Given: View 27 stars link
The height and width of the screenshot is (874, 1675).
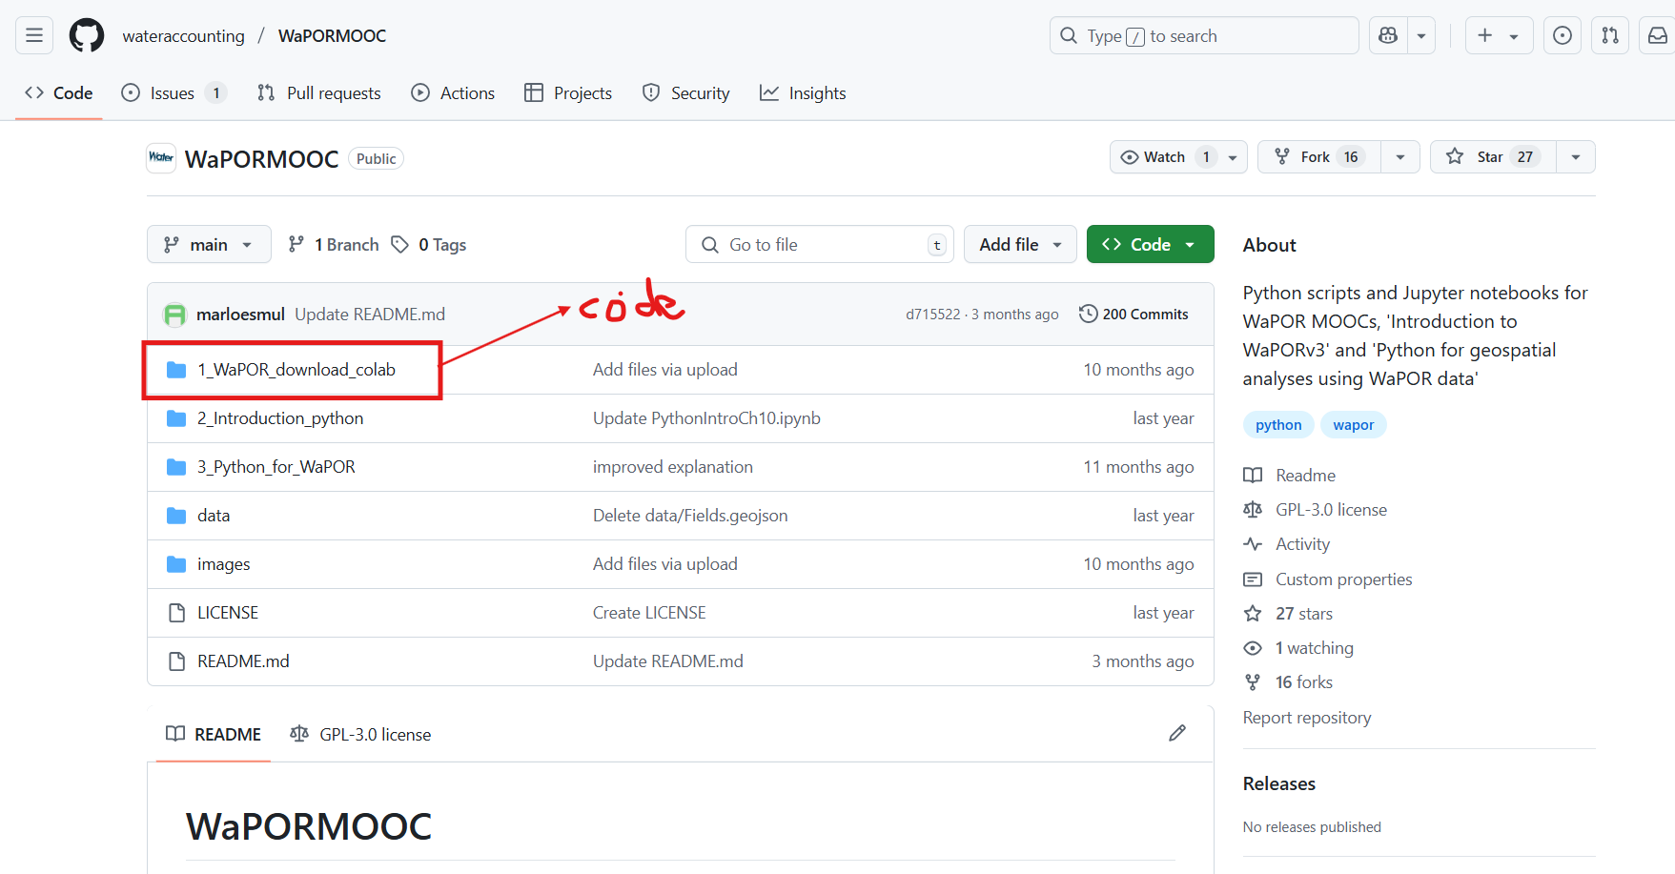Looking at the screenshot, I should point(1288,614).
